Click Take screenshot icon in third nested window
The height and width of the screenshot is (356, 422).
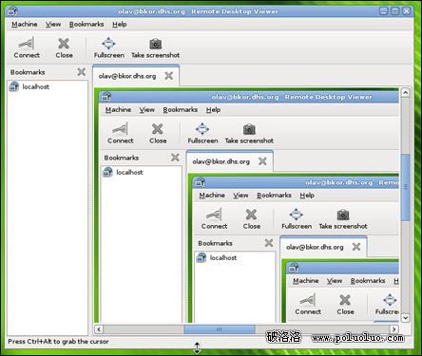343,215
